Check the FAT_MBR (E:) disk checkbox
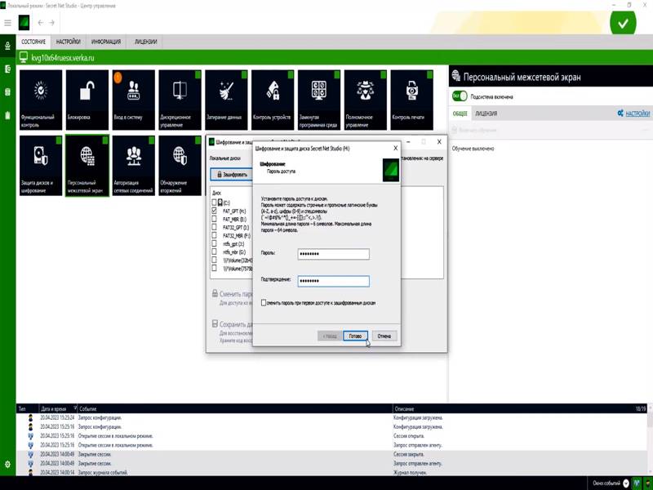This screenshot has height=490, width=653. pos(215,218)
